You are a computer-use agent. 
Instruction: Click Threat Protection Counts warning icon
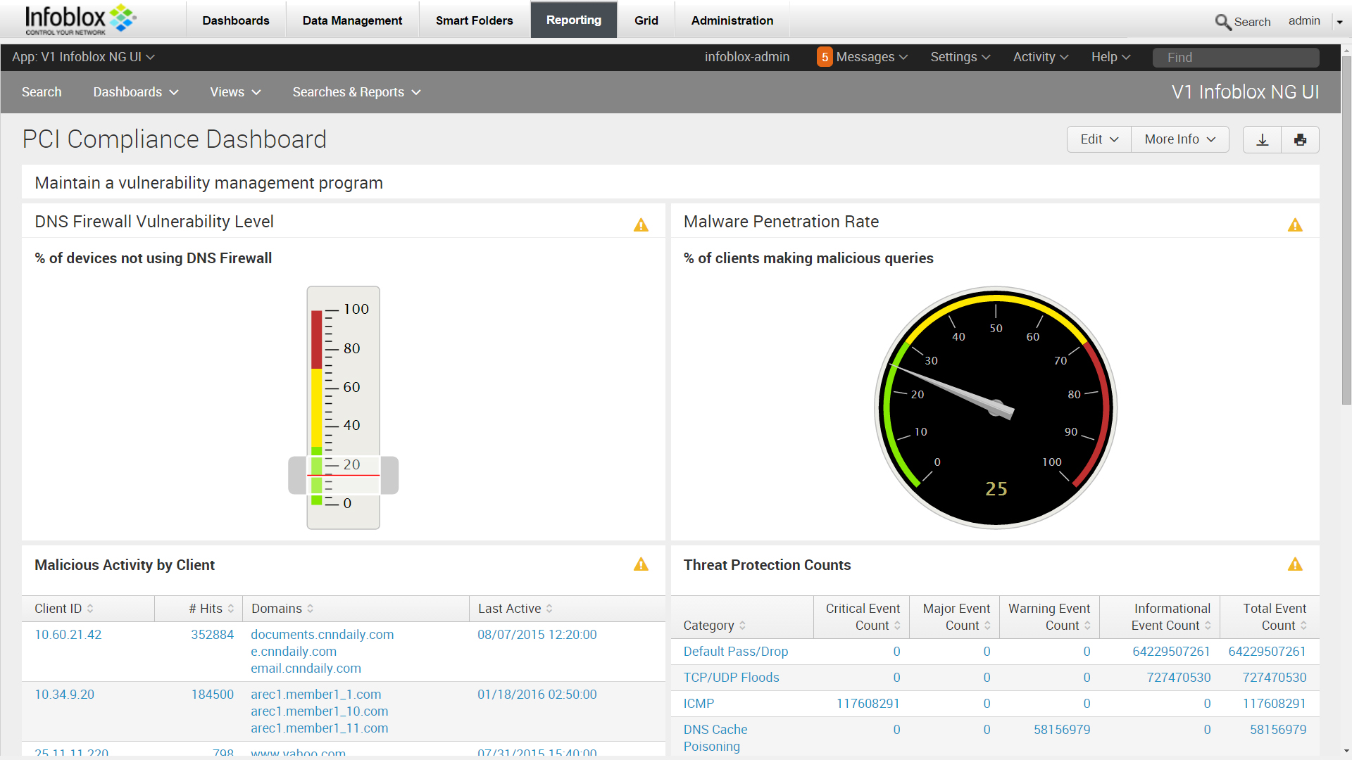(1295, 564)
